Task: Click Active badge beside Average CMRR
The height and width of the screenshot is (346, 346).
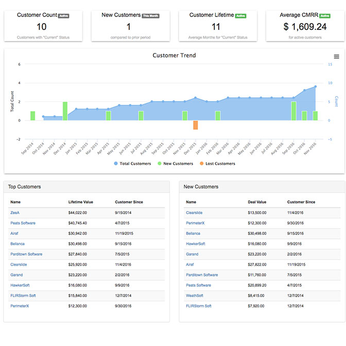Action: coord(325,16)
